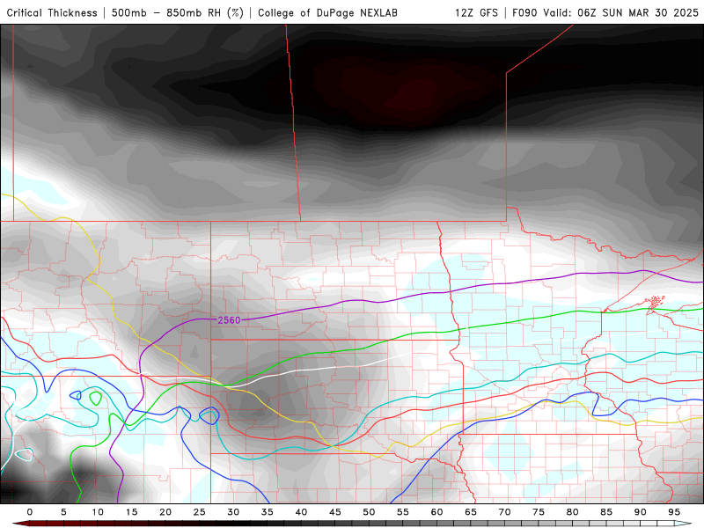
Task: Click the colorbar tick label "40"
Action: pos(301,512)
